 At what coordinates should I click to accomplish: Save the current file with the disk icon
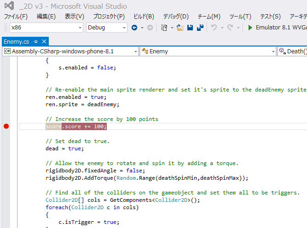(190, 28)
